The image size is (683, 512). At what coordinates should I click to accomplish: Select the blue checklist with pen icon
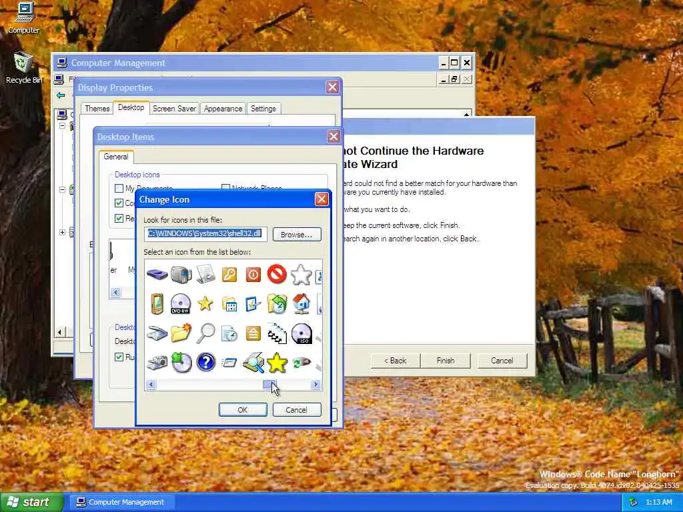coord(253,304)
